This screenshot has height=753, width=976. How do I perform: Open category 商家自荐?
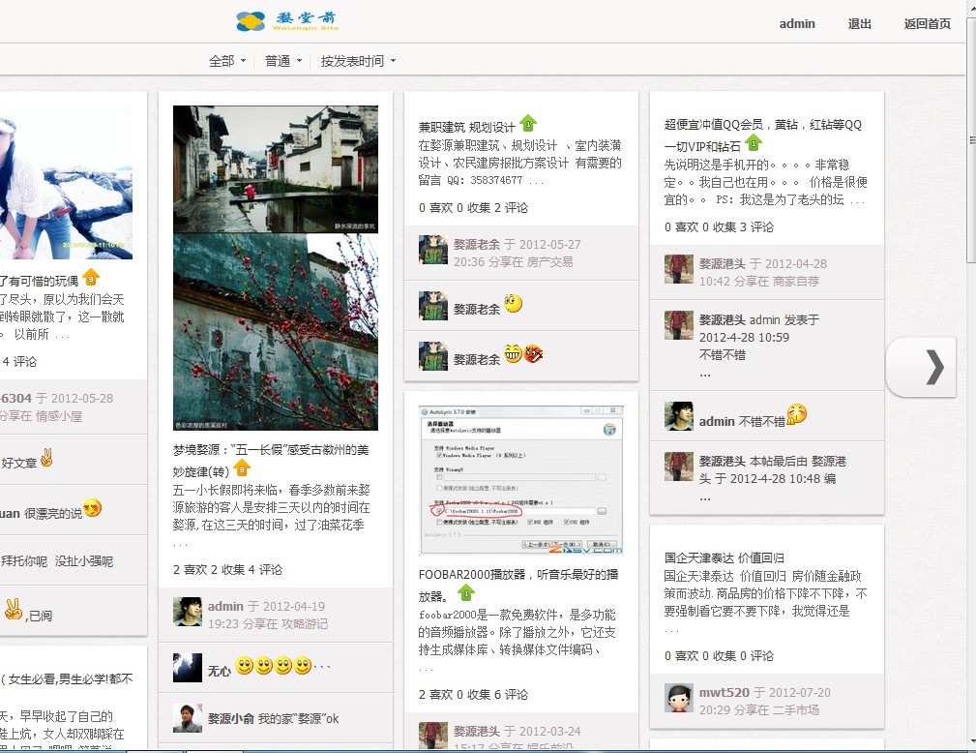(x=795, y=281)
